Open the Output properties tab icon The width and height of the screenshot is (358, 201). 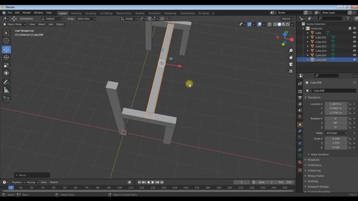300,98
